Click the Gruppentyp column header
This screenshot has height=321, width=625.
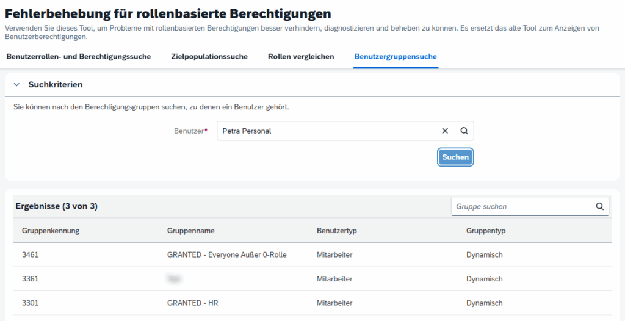click(486, 231)
